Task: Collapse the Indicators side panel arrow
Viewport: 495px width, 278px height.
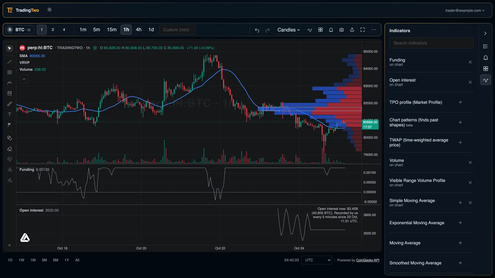Action: coord(485,33)
